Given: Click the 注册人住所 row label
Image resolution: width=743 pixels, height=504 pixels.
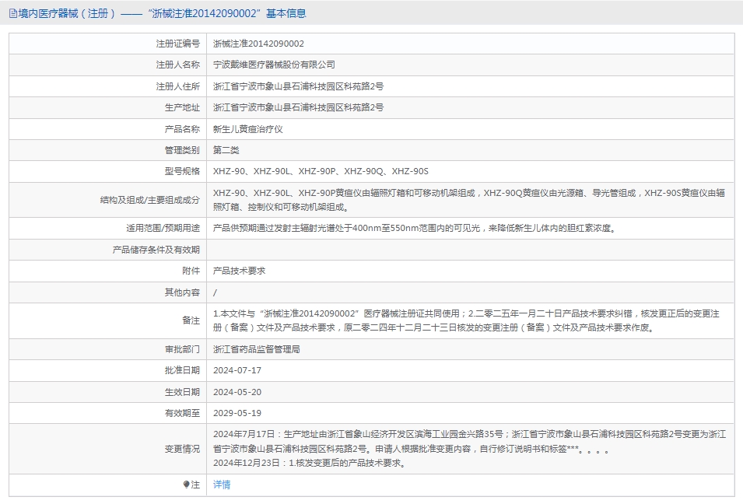Looking at the screenshot, I should (x=177, y=86).
